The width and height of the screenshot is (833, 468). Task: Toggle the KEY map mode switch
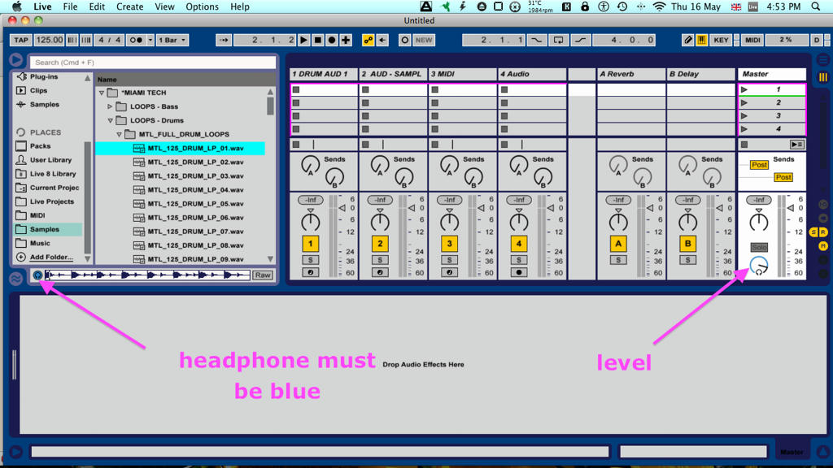click(x=721, y=40)
